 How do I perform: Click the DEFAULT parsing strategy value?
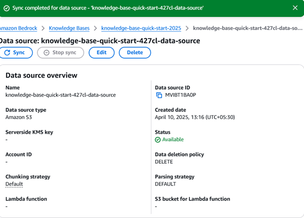pyautogui.click(x=166, y=184)
